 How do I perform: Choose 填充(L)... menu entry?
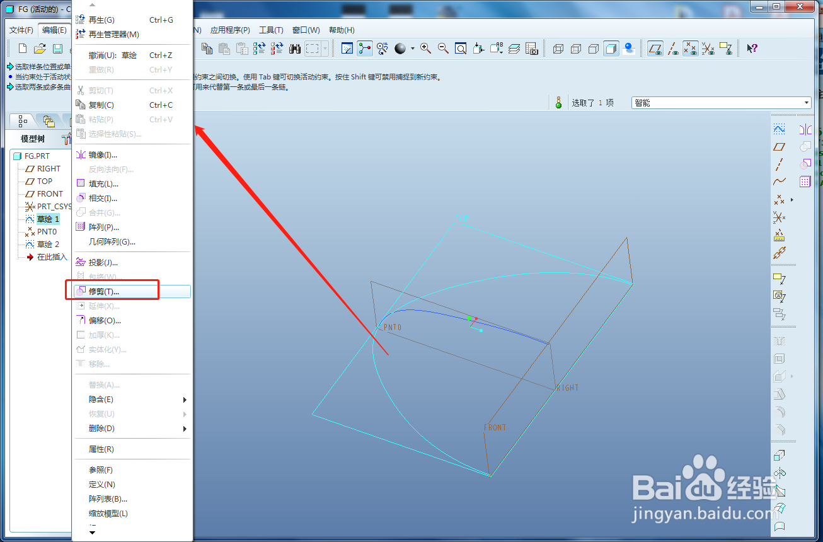tap(132, 184)
